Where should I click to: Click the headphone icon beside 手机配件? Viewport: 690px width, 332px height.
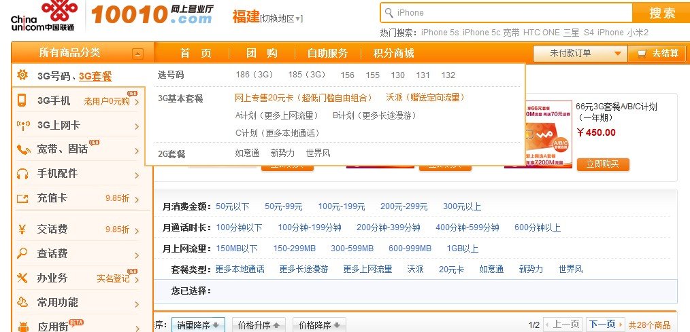coord(22,174)
